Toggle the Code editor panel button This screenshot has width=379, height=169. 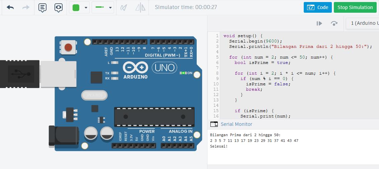(317, 7)
